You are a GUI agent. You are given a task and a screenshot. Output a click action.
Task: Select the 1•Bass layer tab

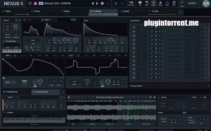tap(15, 12)
